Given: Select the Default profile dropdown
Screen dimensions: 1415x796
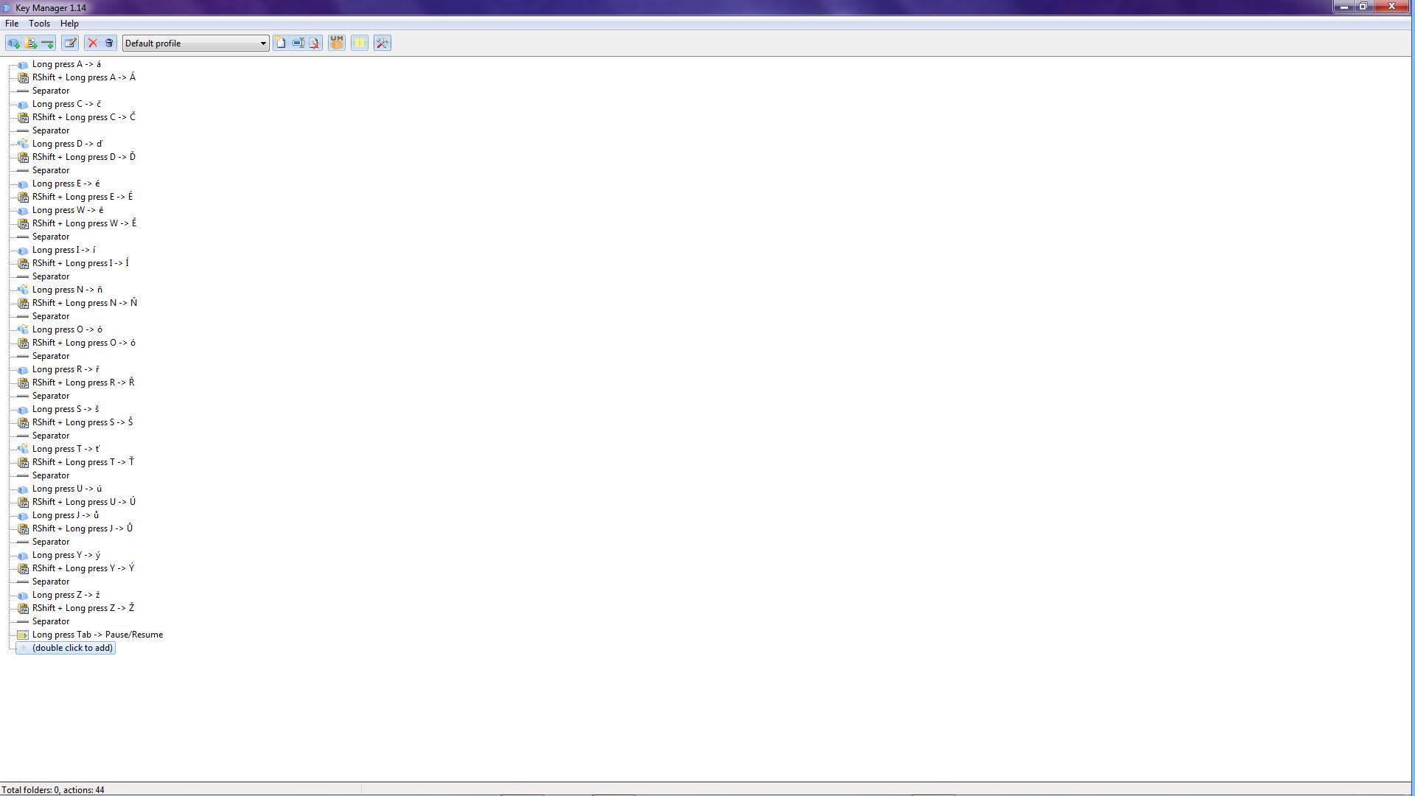Looking at the screenshot, I should tap(195, 43).
